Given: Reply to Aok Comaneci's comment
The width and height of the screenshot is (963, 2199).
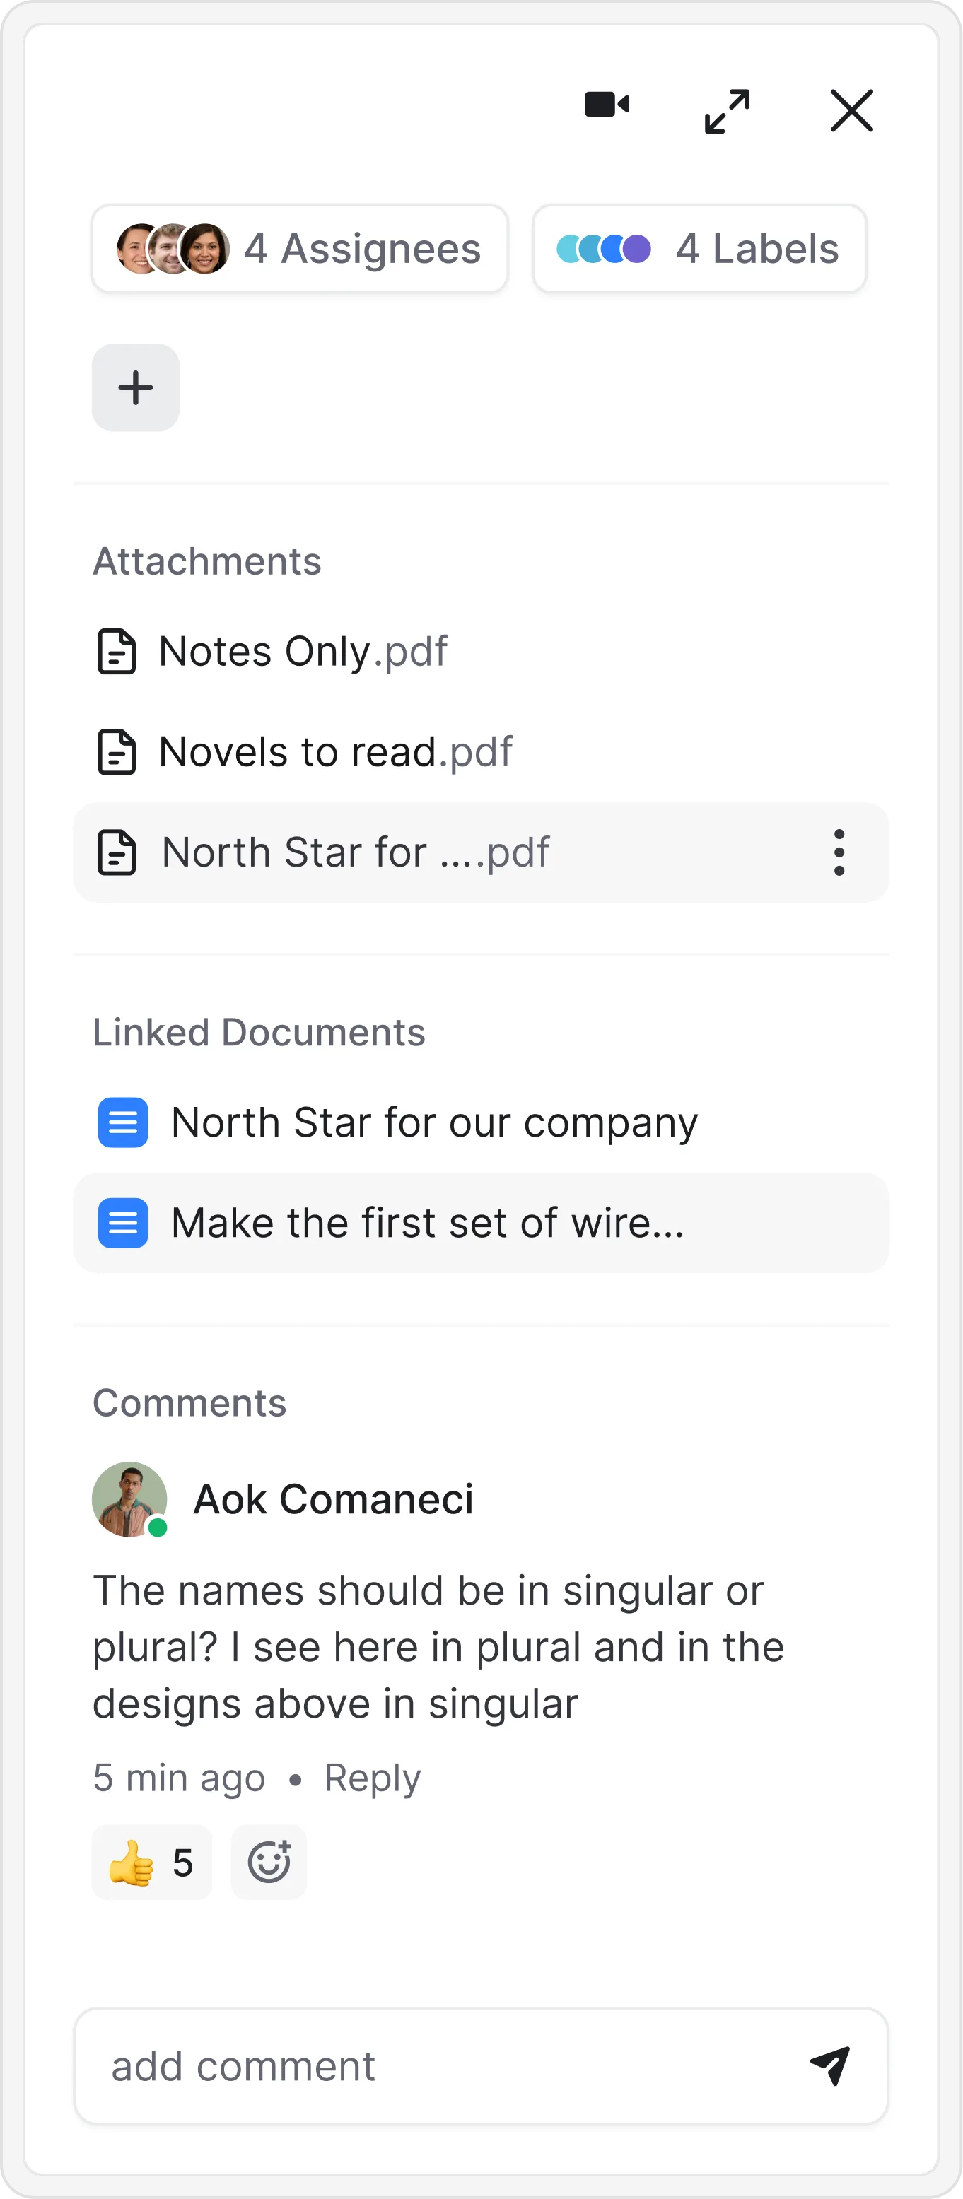Looking at the screenshot, I should [x=372, y=1778].
